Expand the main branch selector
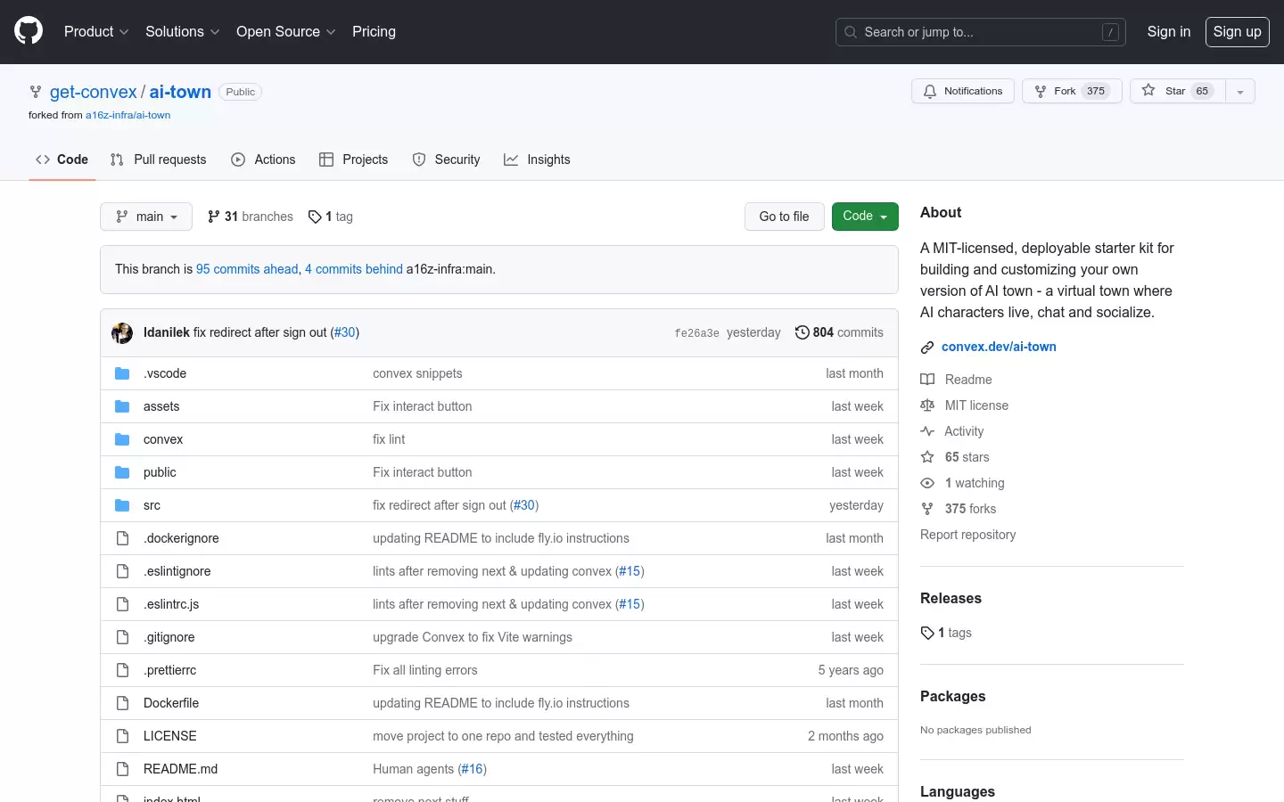Screen dimensions: 1284x802 (146, 217)
